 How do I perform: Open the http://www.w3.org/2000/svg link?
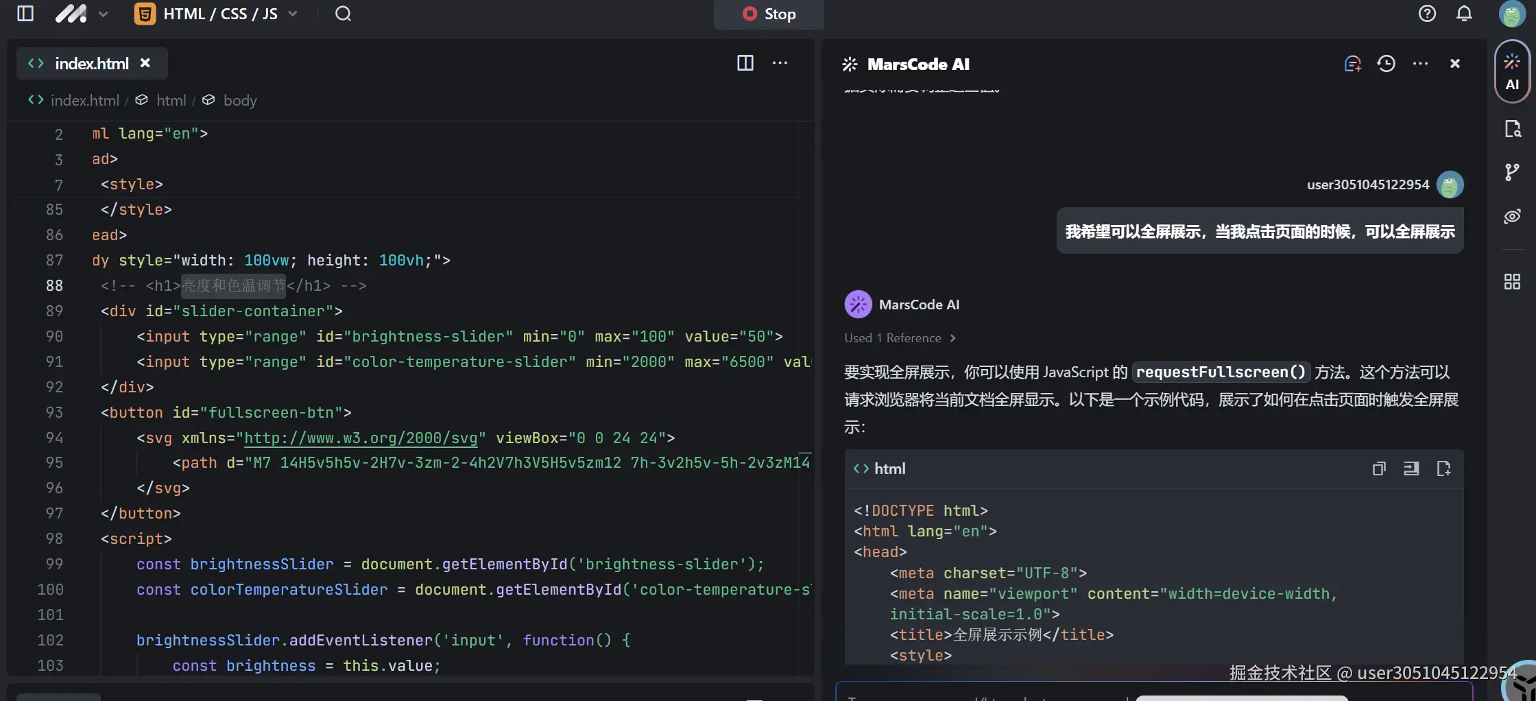point(361,438)
